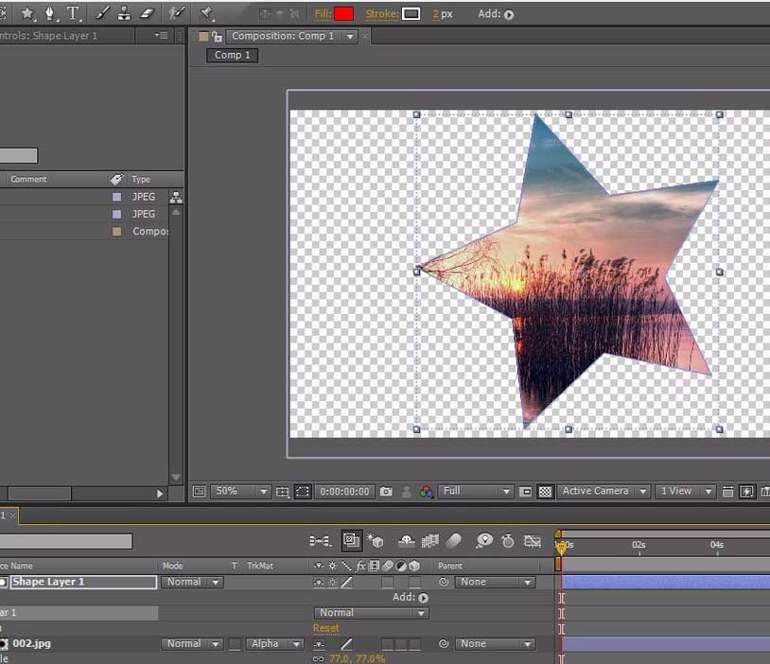The width and height of the screenshot is (770, 664).
Task: Select the Brush tool
Action: 103,13
